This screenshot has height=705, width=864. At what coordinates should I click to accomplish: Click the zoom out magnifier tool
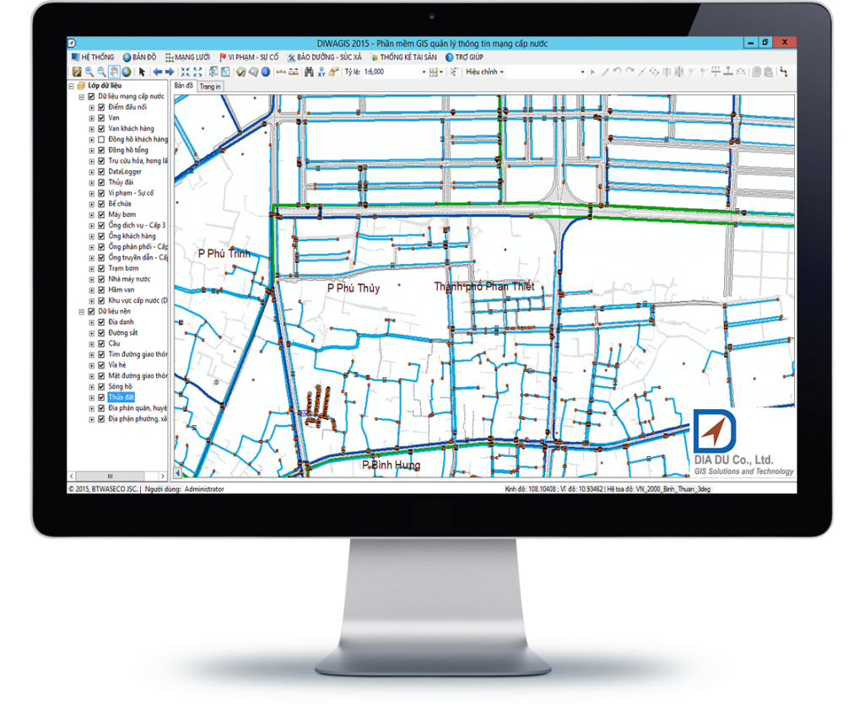tap(101, 72)
